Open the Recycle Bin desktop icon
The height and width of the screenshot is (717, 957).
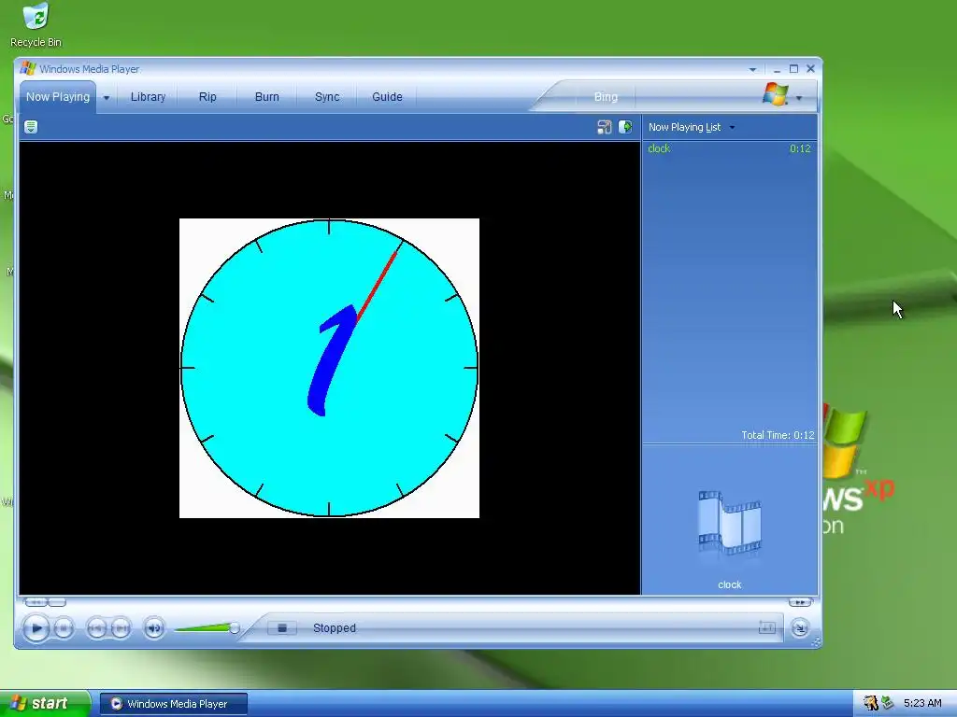click(36, 25)
